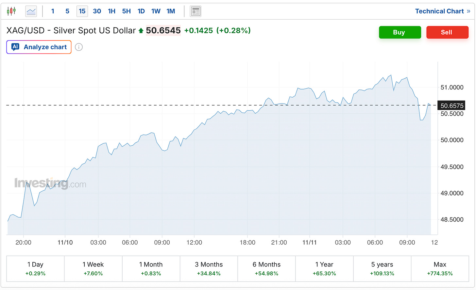This screenshot has width=476, height=290.
Task: Select the 1W interval
Action: click(156, 11)
